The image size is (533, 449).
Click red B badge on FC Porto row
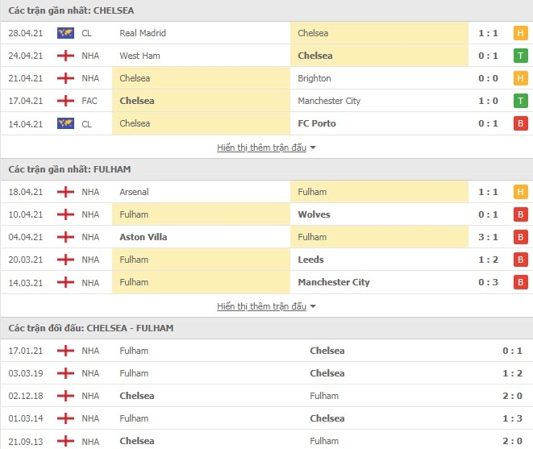[x=520, y=123]
